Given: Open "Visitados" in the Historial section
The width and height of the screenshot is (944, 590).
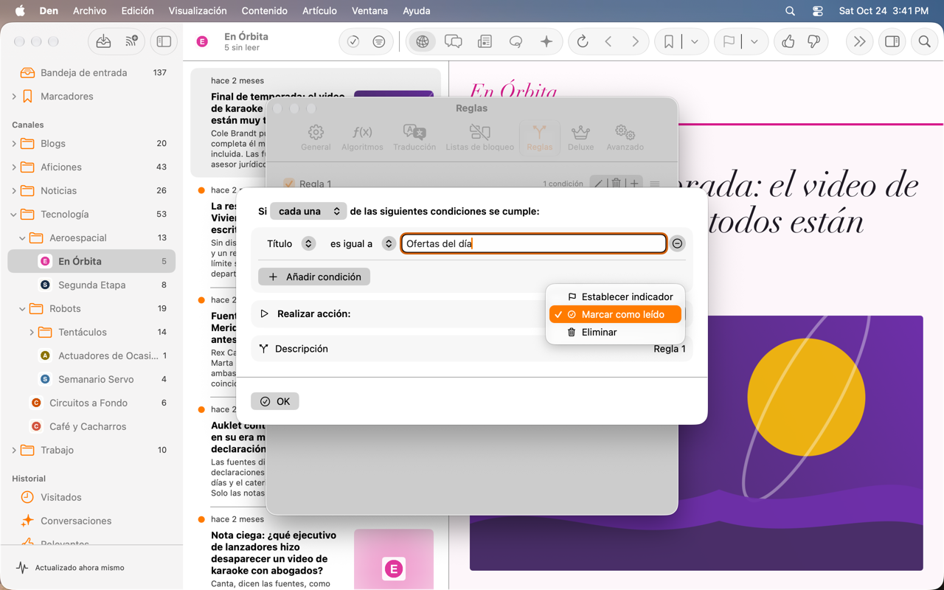Looking at the screenshot, I should click(x=91, y=497).
